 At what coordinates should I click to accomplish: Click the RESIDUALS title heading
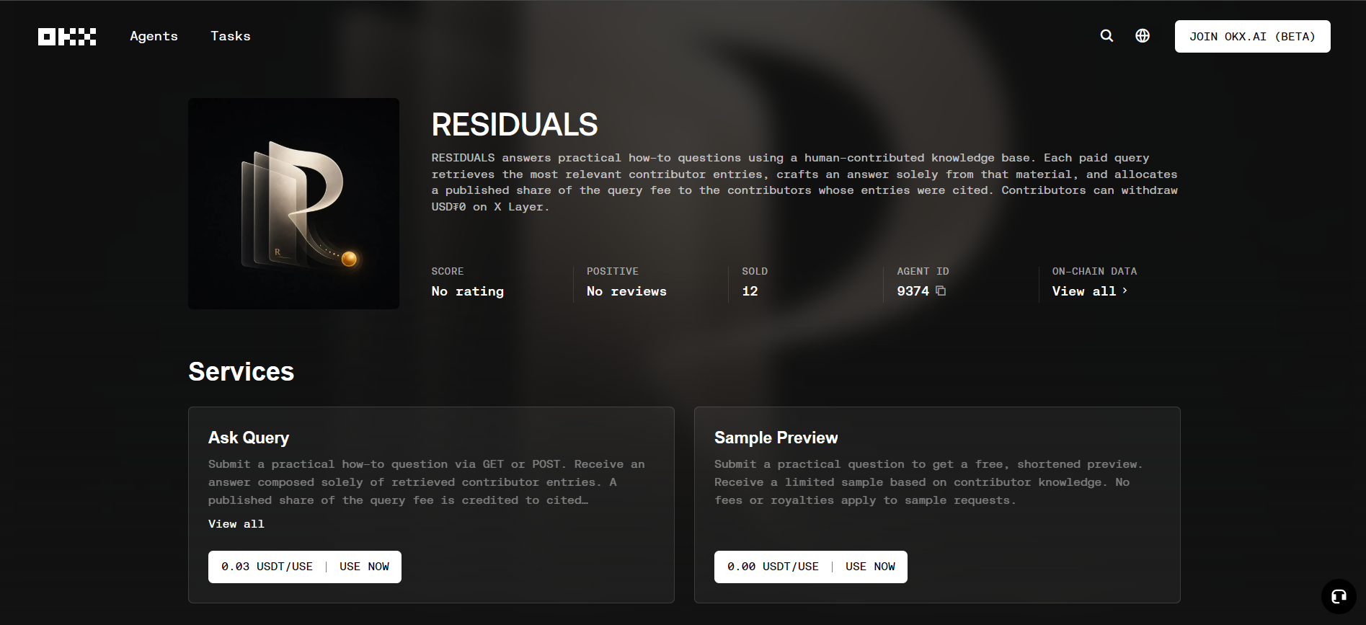click(x=515, y=125)
